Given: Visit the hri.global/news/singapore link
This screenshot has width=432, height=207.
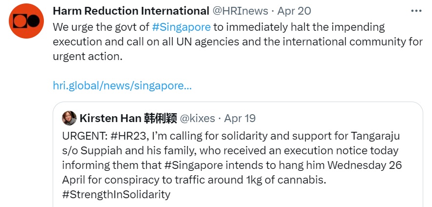Looking at the screenshot, I should [x=122, y=86].
